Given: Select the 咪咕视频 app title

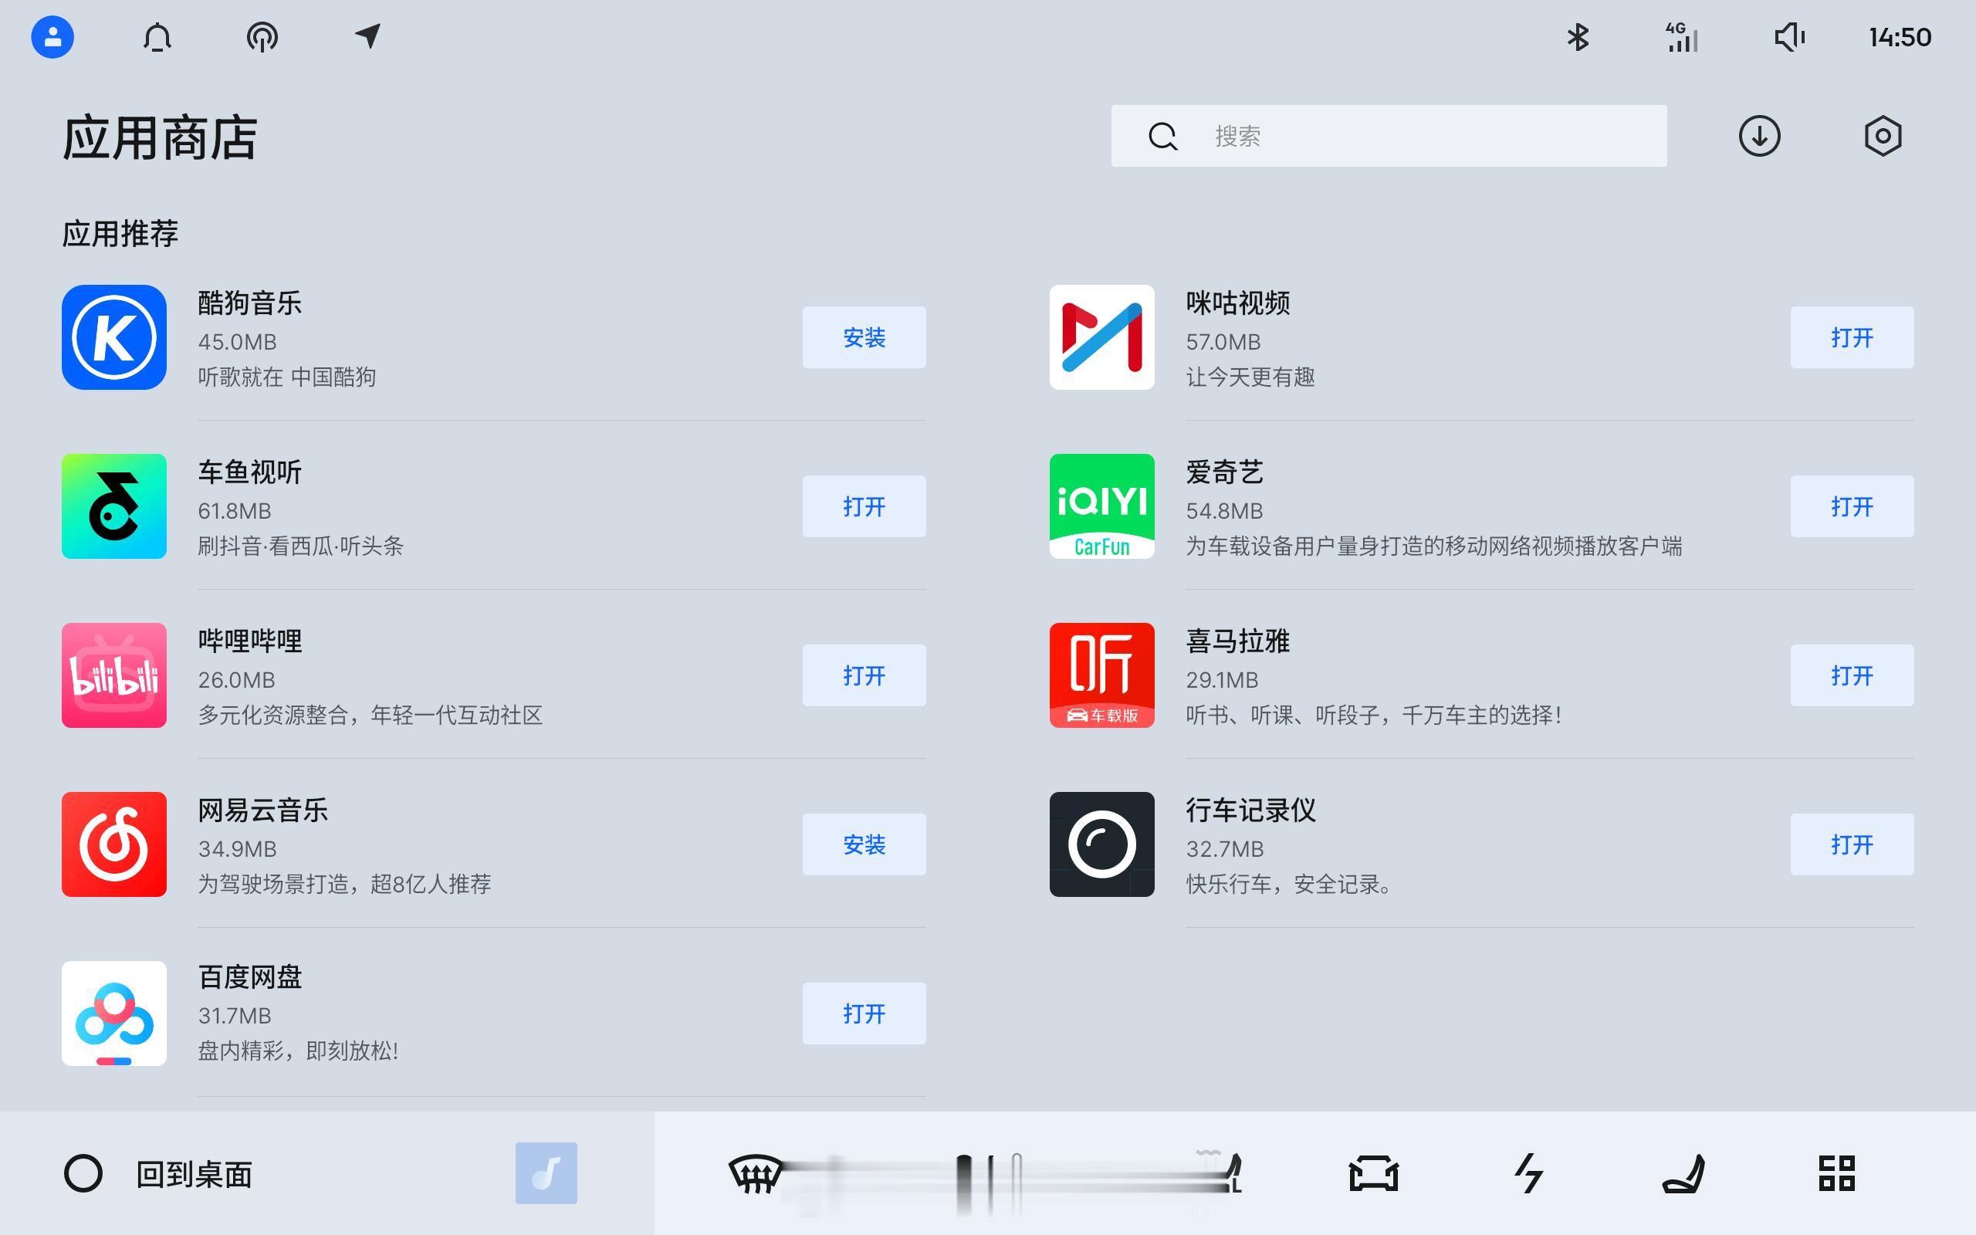Looking at the screenshot, I should [1238, 303].
